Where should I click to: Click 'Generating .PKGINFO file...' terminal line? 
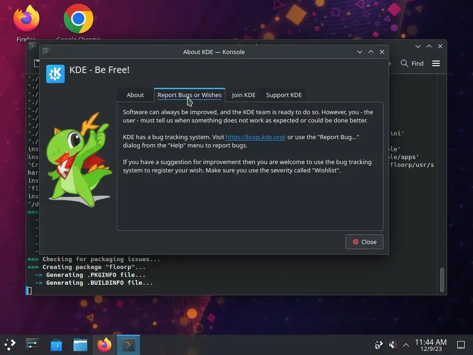pyautogui.click(x=96, y=275)
